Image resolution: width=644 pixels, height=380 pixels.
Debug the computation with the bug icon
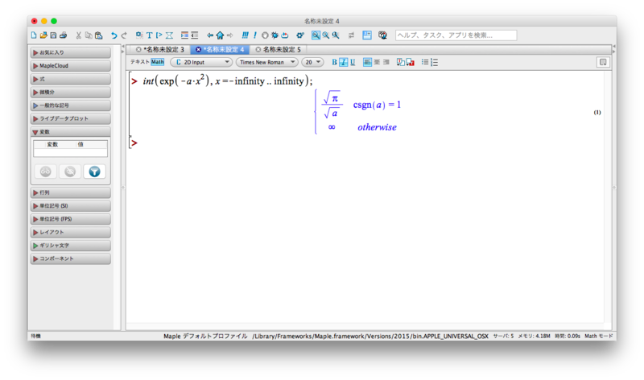(275, 35)
